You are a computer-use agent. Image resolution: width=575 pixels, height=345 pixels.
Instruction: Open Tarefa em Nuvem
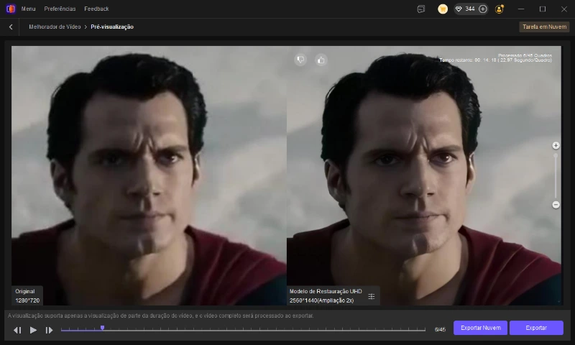(544, 27)
